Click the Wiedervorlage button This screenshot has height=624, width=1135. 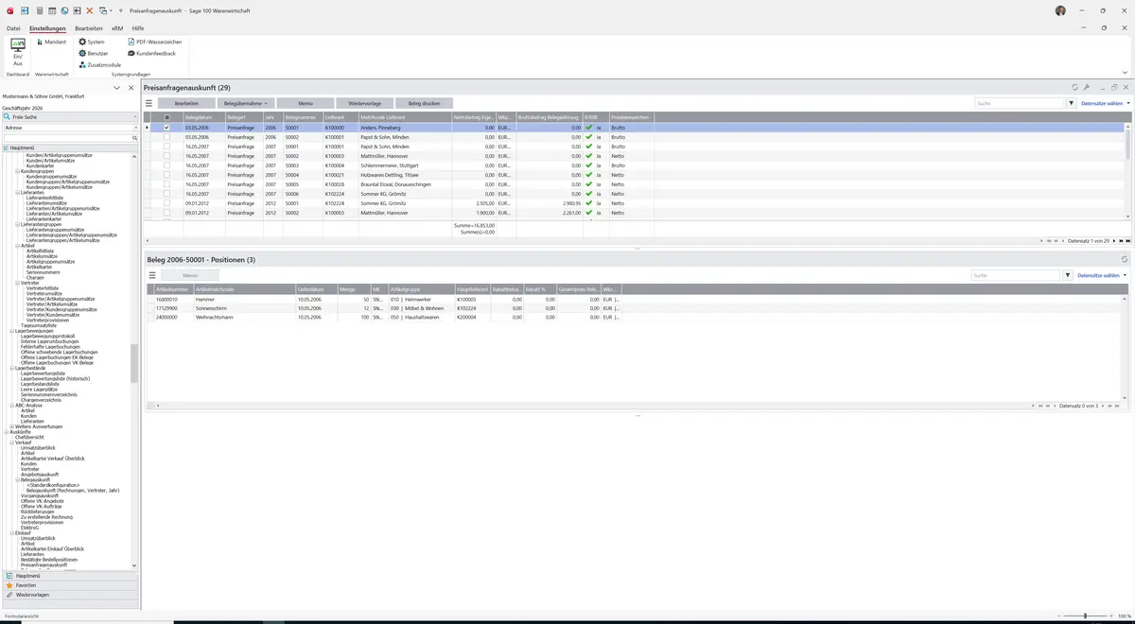tap(365, 103)
